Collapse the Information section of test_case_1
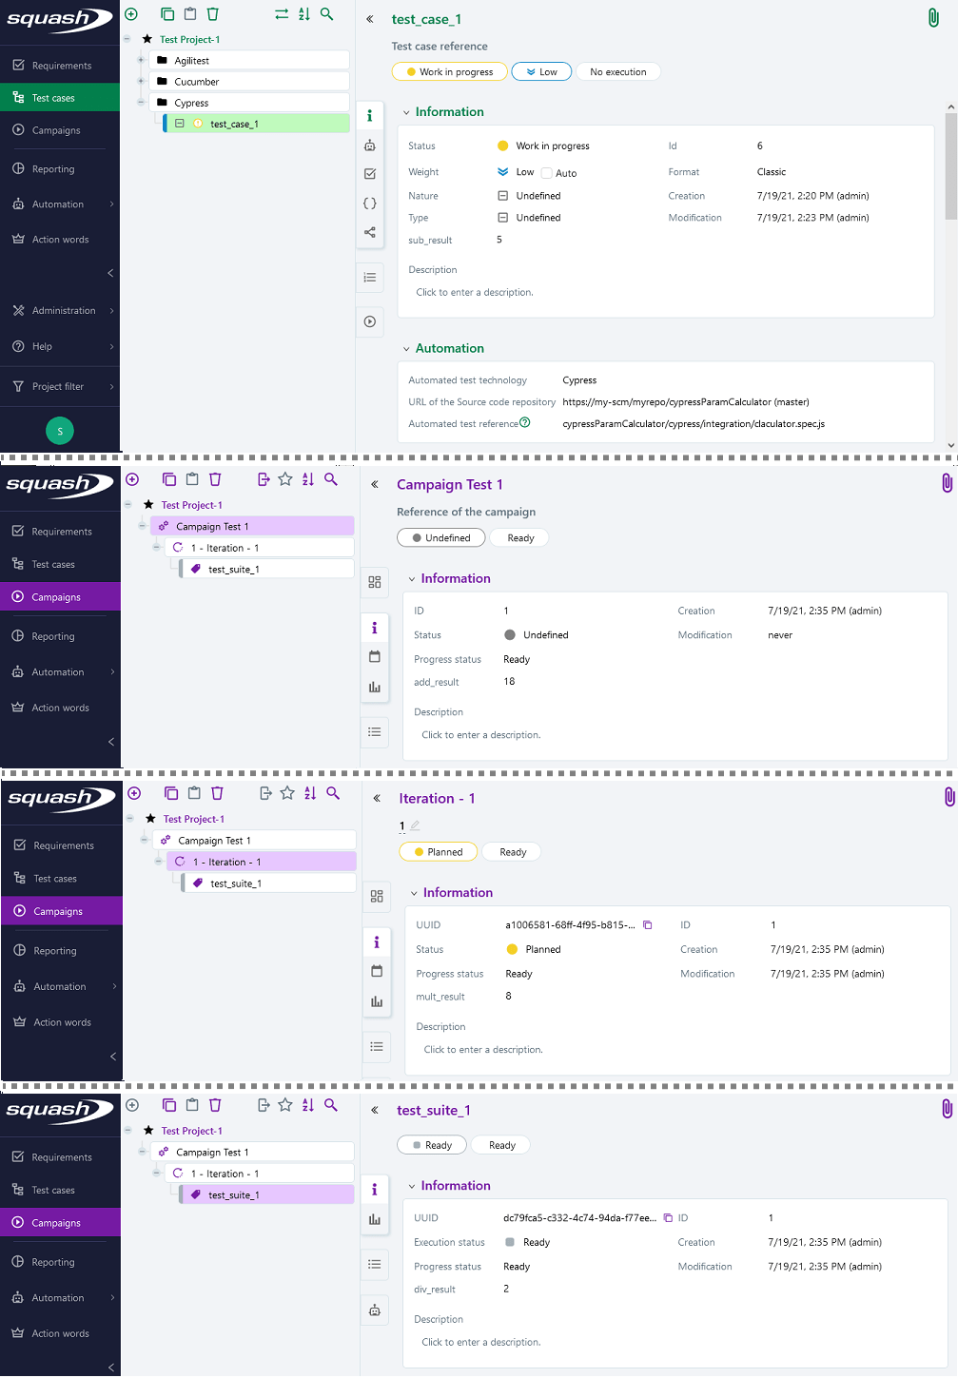 click(x=406, y=111)
